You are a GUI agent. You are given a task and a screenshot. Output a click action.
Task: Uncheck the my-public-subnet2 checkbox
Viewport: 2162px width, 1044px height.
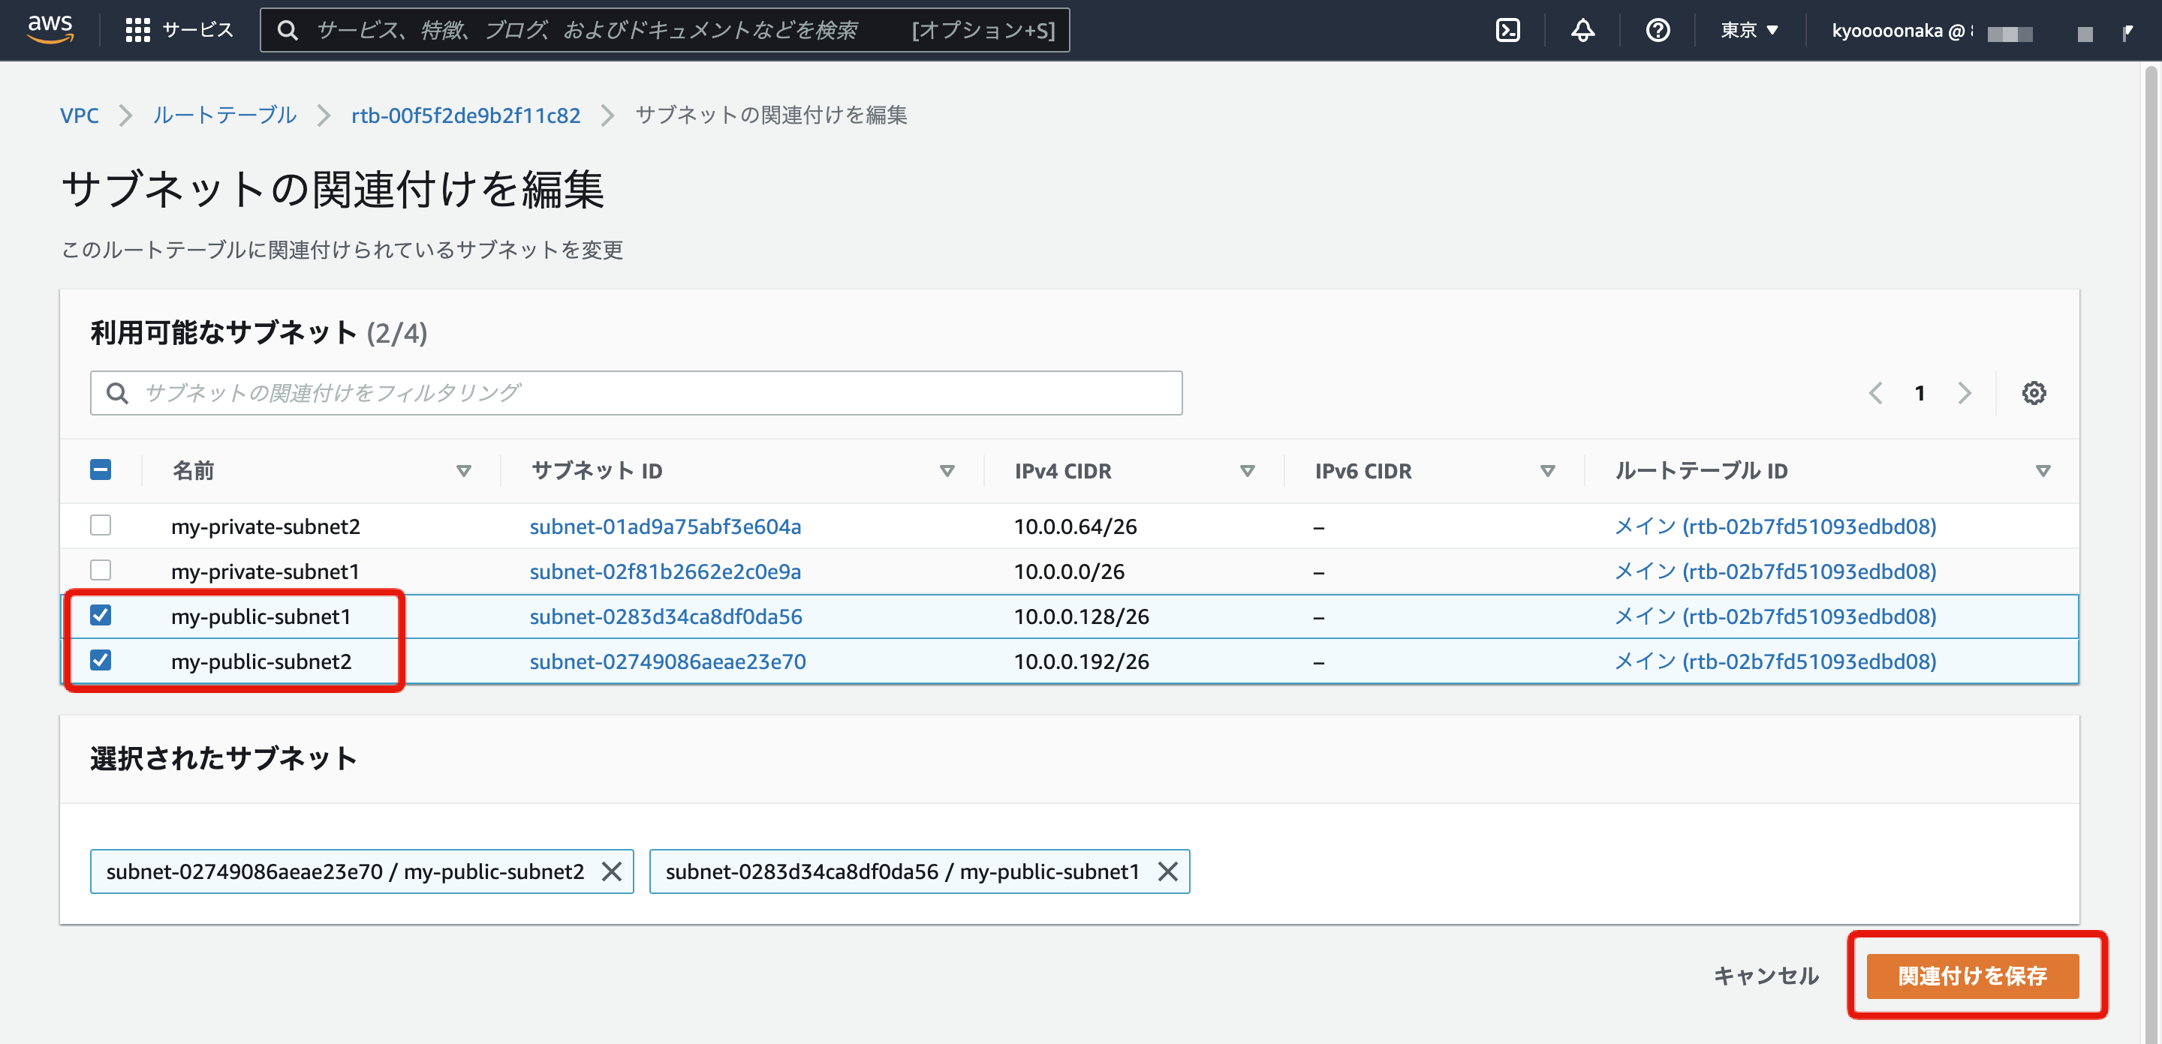[101, 660]
